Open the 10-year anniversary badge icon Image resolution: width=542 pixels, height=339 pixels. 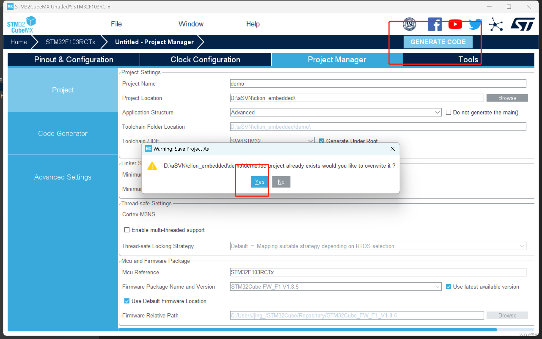[409, 24]
